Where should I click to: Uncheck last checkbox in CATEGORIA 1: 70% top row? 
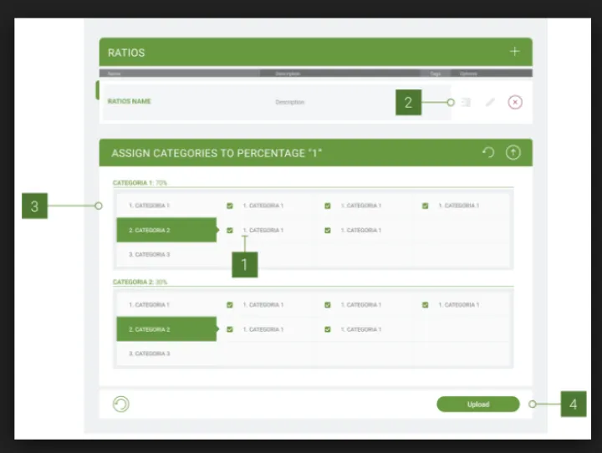(426, 206)
